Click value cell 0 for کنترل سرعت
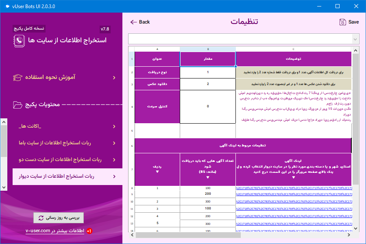 point(208,107)
